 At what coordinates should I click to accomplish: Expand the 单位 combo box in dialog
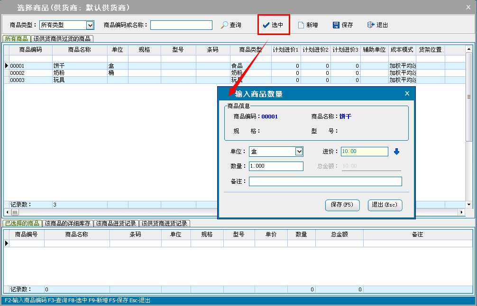[x=299, y=152]
